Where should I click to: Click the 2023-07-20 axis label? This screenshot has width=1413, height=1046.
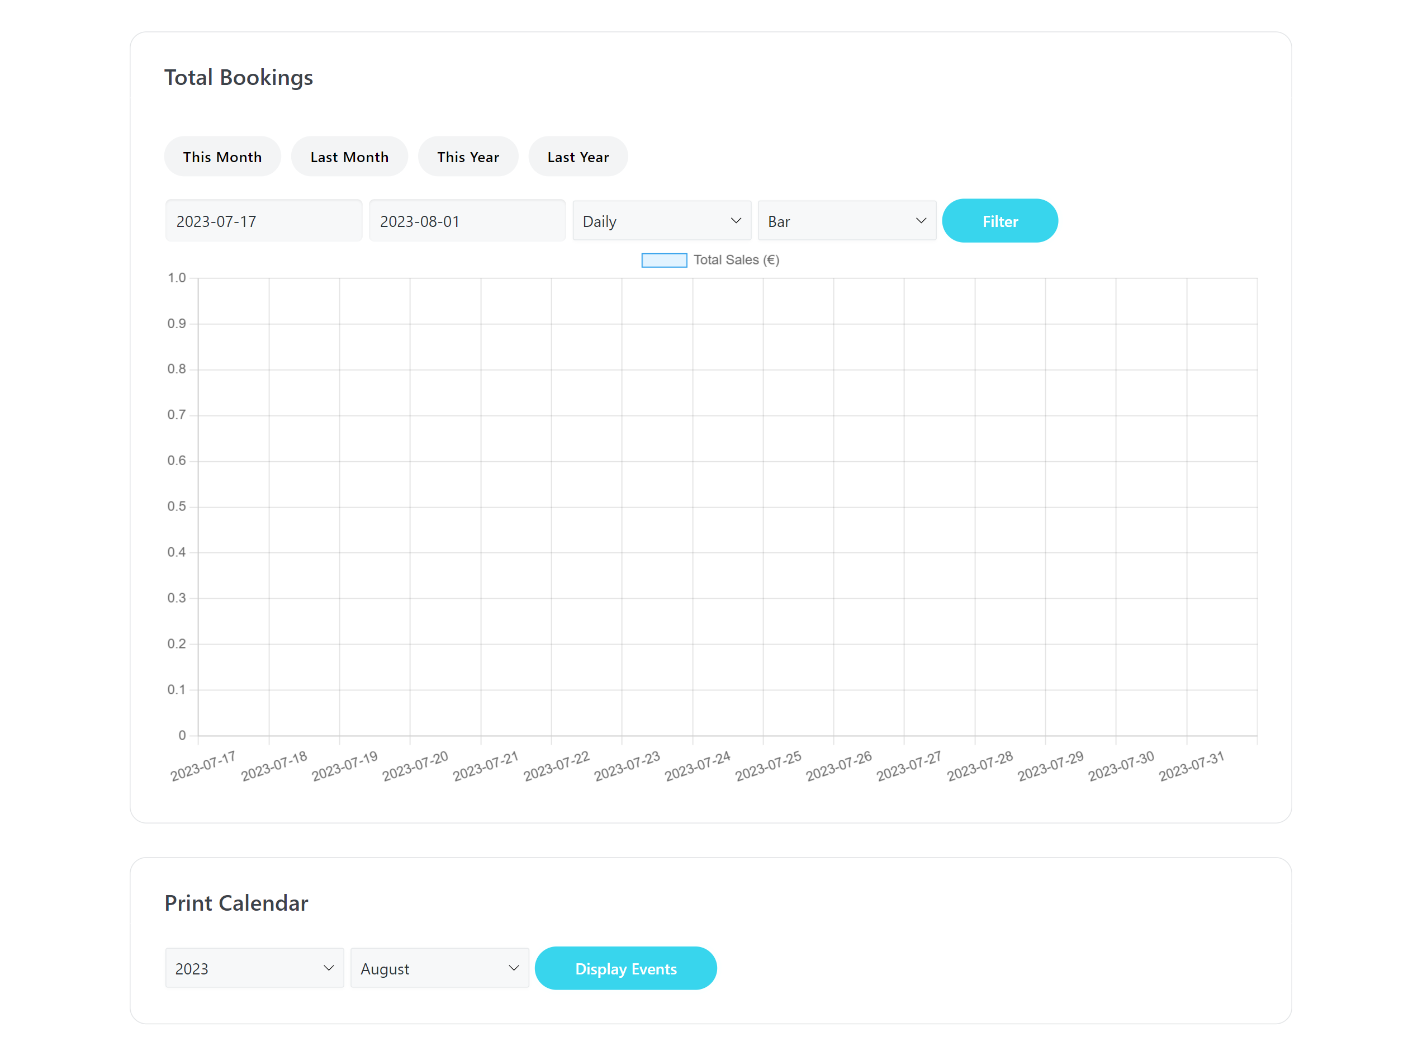(x=415, y=766)
